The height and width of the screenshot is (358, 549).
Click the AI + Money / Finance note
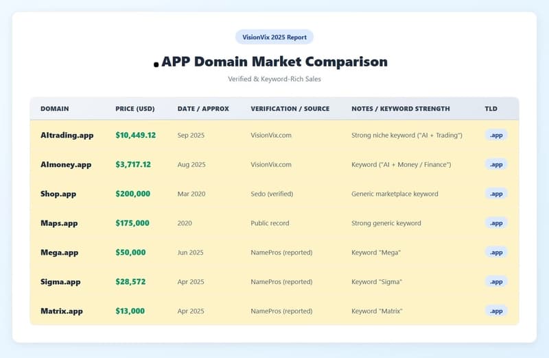coord(401,164)
